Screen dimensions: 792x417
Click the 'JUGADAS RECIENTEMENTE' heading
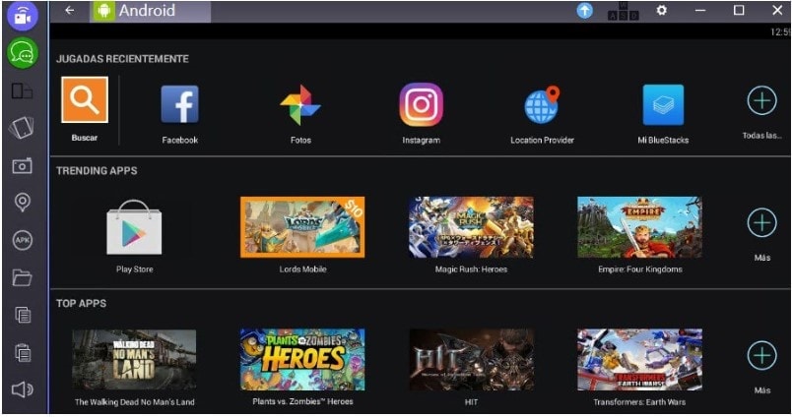tap(122, 59)
